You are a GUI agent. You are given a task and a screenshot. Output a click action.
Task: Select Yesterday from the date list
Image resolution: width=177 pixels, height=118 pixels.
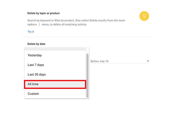(x=35, y=55)
